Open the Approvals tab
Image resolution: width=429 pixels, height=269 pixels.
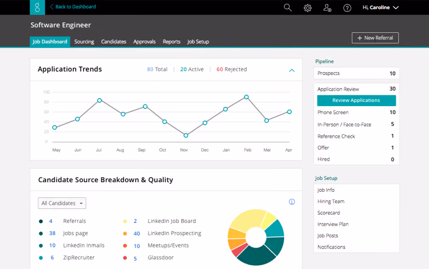pyautogui.click(x=144, y=42)
